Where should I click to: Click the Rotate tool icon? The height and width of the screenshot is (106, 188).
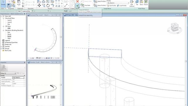(48, 5)
